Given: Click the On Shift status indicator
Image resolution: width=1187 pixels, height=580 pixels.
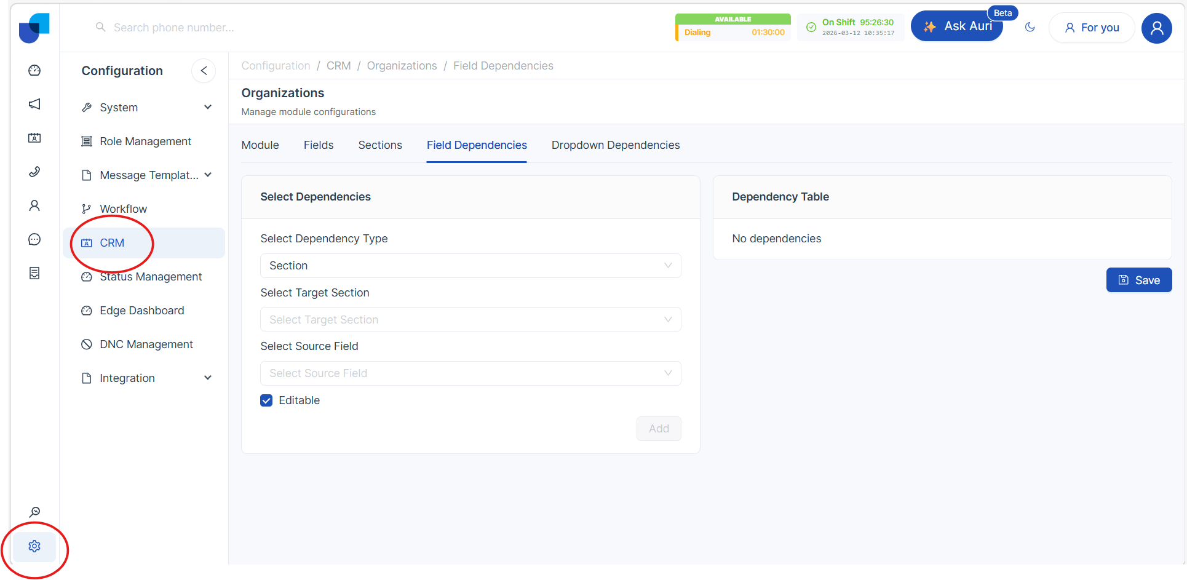Looking at the screenshot, I should pyautogui.click(x=851, y=27).
